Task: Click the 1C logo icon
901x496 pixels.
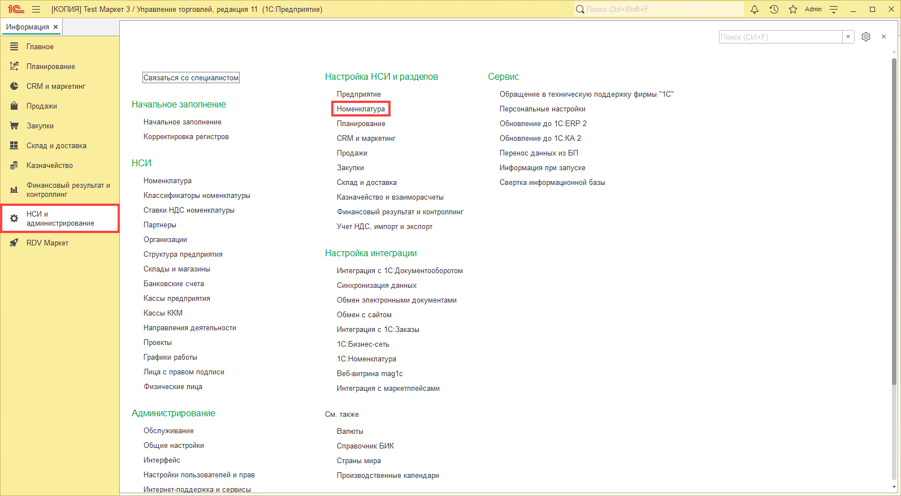Action: pos(16,9)
